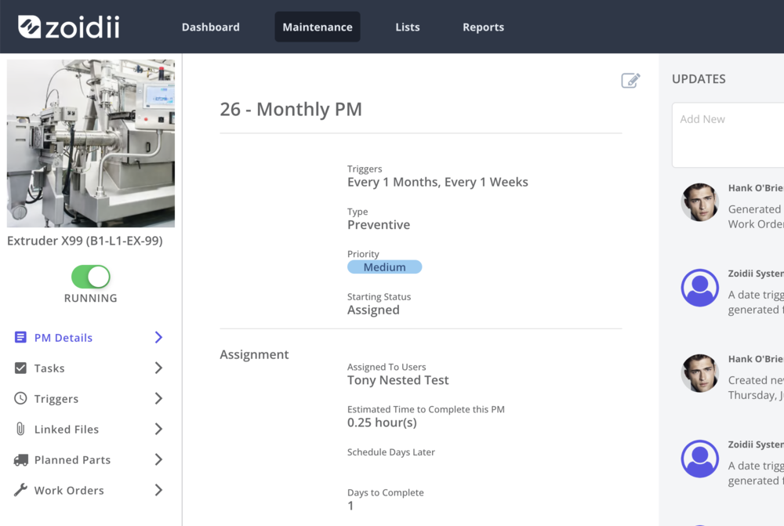
Task: Click the Add New update field
Action: pyautogui.click(x=728, y=135)
